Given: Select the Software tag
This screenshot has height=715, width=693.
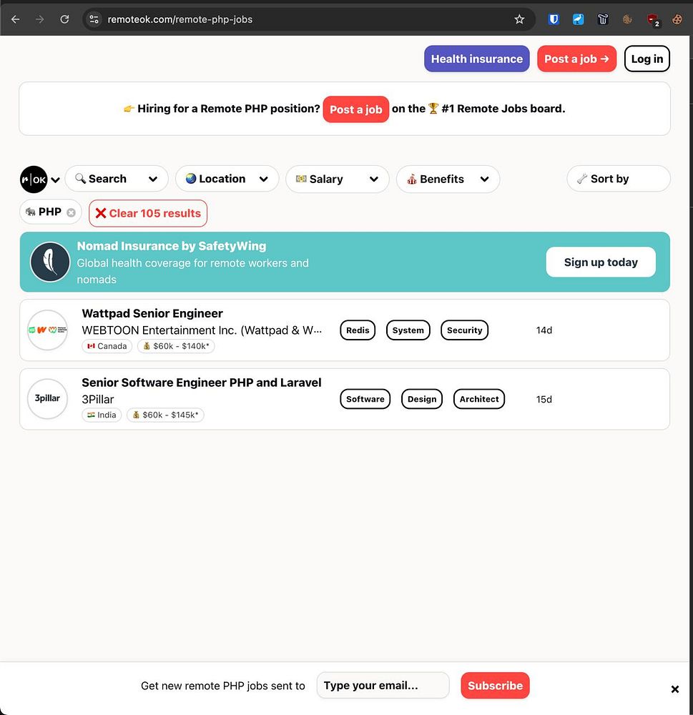Looking at the screenshot, I should 365,399.
